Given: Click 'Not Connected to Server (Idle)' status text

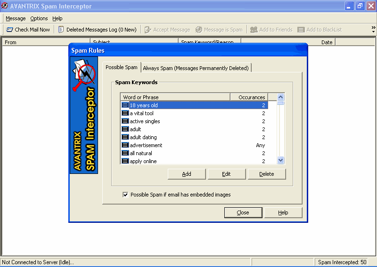Looking at the screenshot, I should [38, 262].
